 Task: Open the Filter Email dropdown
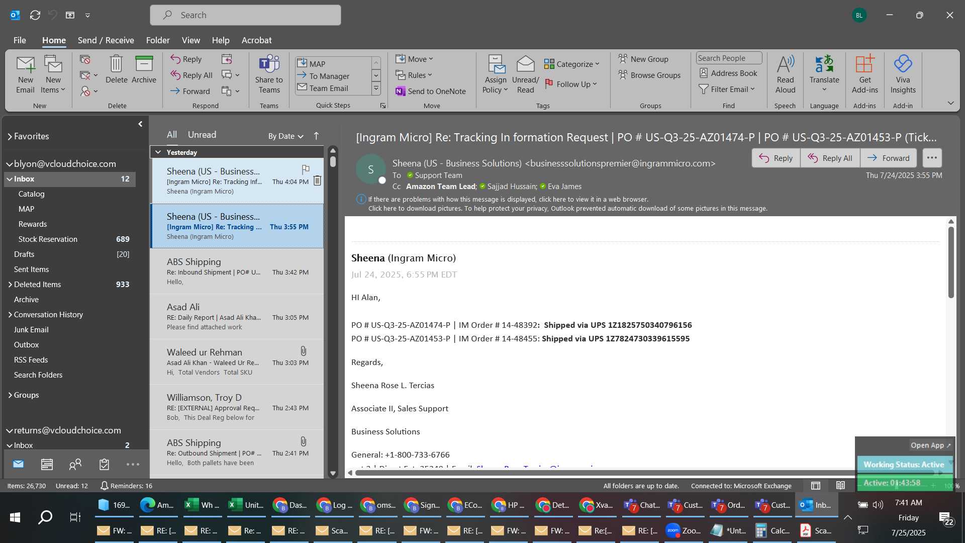(x=727, y=89)
